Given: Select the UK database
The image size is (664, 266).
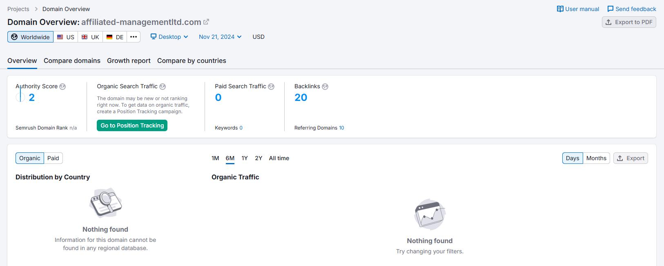Looking at the screenshot, I should pos(90,37).
